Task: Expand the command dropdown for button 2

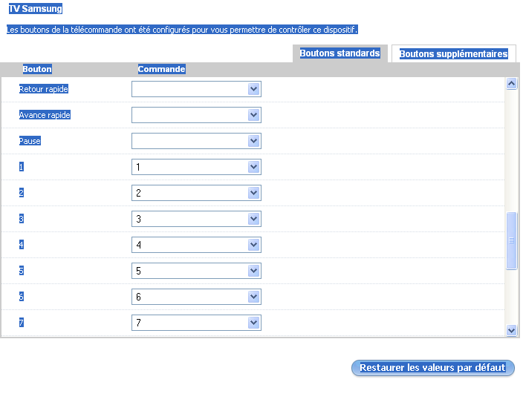Action: [196, 193]
